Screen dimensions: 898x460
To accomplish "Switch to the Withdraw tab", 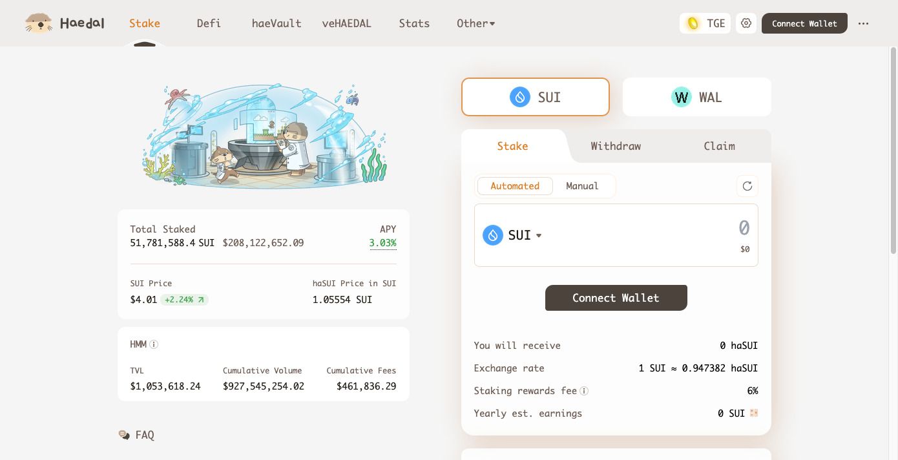I will (x=616, y=146).
